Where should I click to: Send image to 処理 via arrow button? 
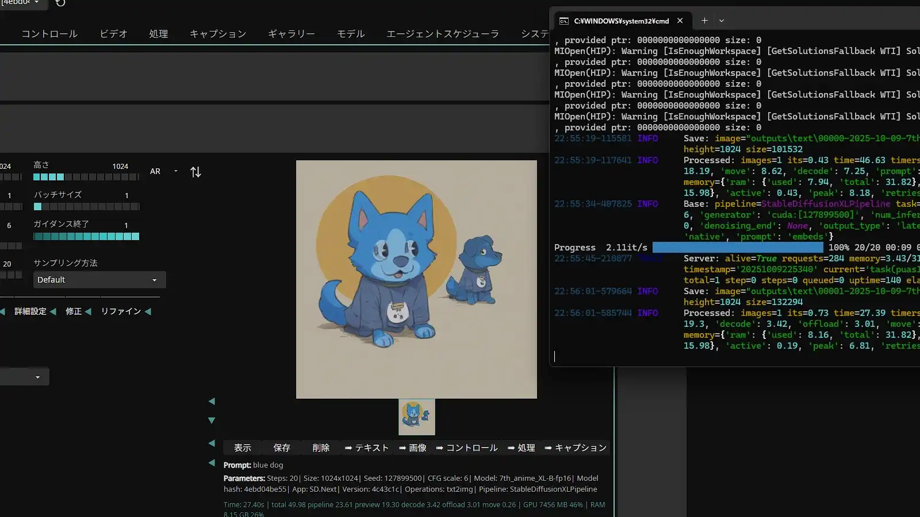coord(521,447)
